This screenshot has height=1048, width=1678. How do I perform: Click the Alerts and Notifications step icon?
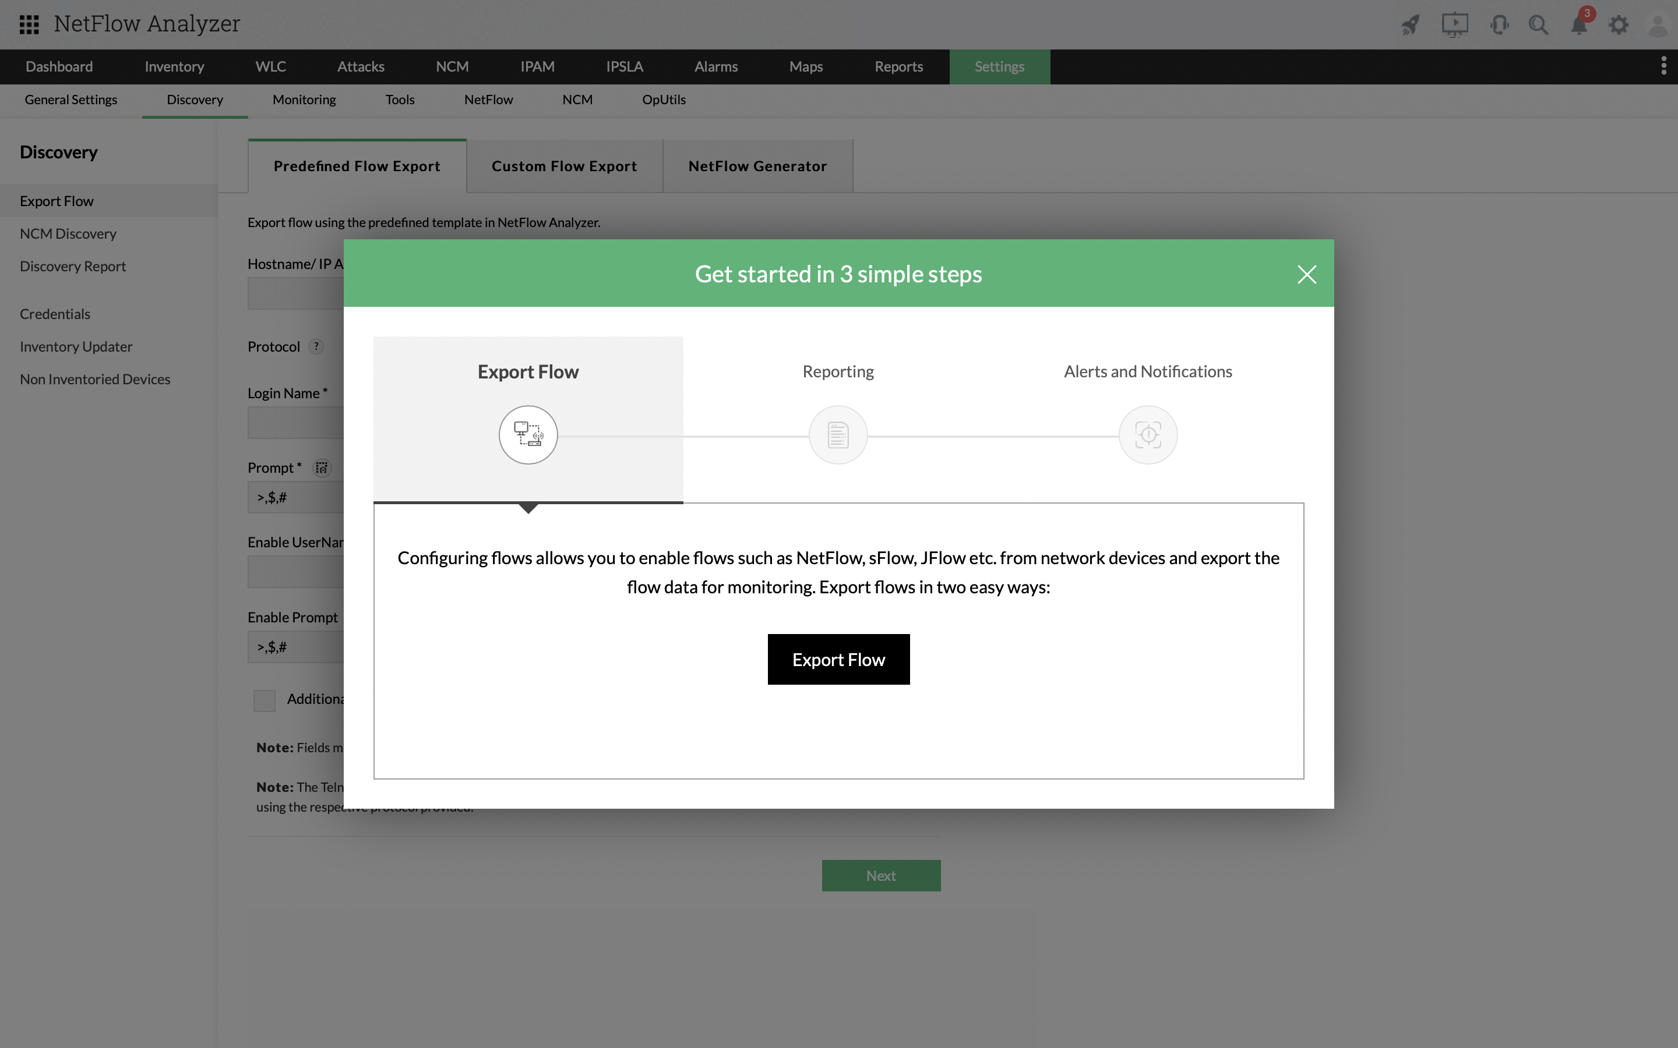1148,436
